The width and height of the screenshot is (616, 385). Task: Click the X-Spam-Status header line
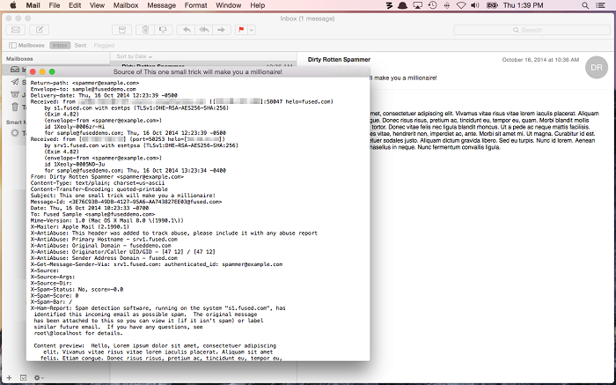coord(77,290)
